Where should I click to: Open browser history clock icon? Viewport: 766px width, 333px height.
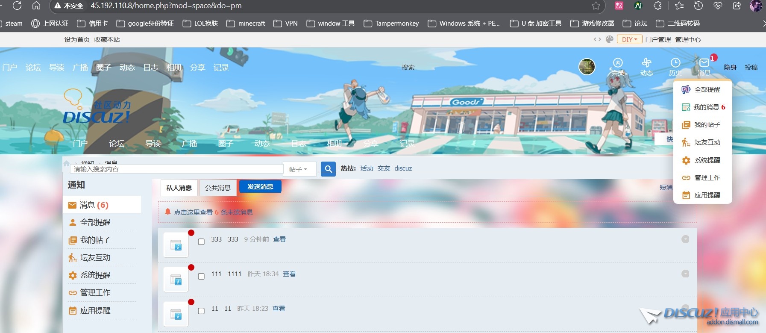pos(698,6)
